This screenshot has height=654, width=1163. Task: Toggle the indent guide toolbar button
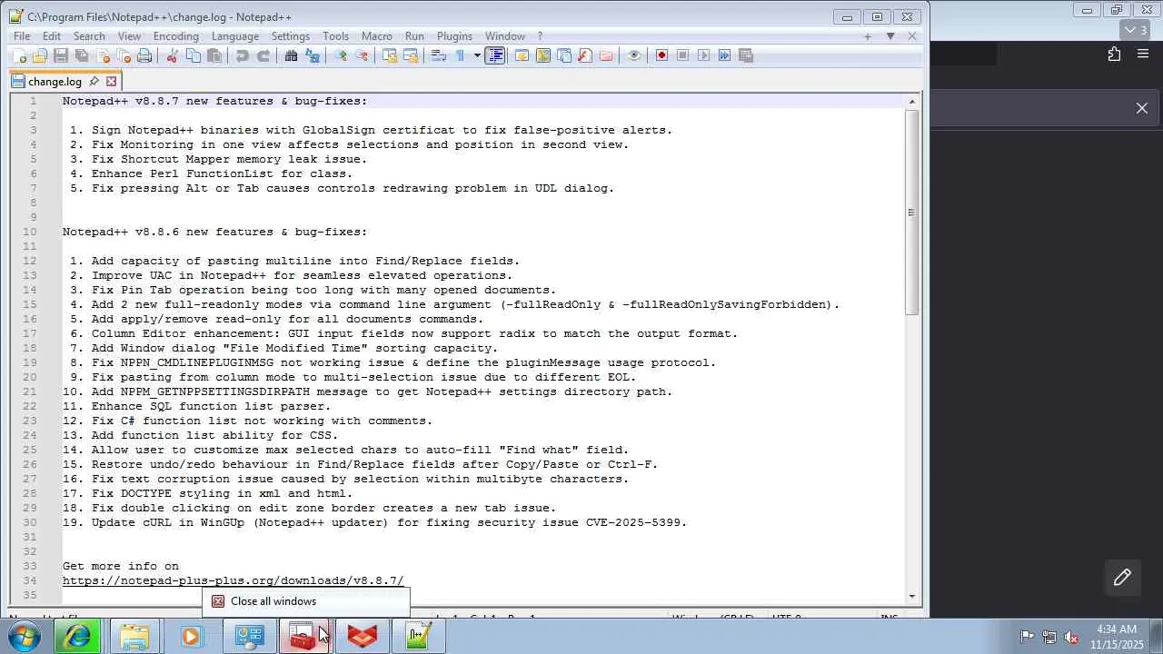tap(495, 55)
